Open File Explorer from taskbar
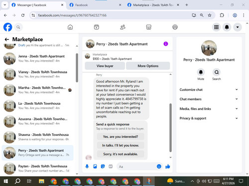The height and width of the screenshot is (186, 249). pyautogui.click(x=41, y=181)
